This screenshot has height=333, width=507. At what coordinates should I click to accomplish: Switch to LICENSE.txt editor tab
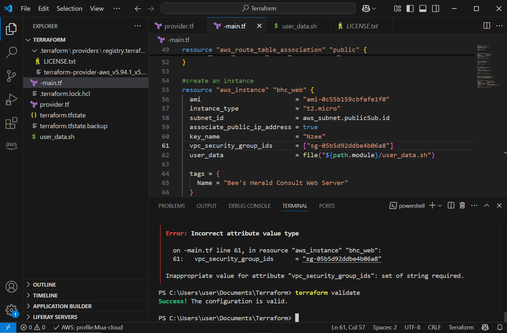[361, 26]
